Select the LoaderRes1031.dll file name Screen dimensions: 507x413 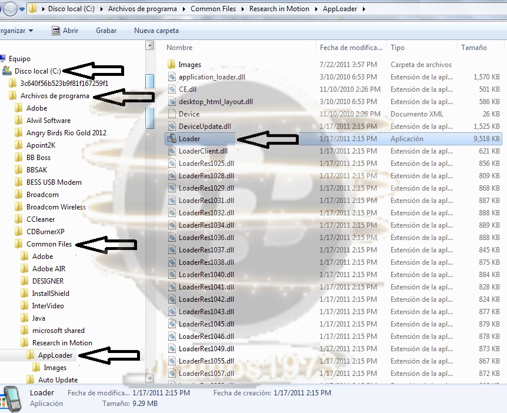coord(206,201)
